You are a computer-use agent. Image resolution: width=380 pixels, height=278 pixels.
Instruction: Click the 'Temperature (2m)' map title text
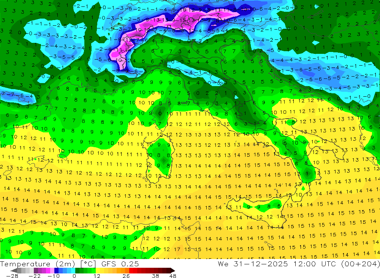[x=37, y=264]
